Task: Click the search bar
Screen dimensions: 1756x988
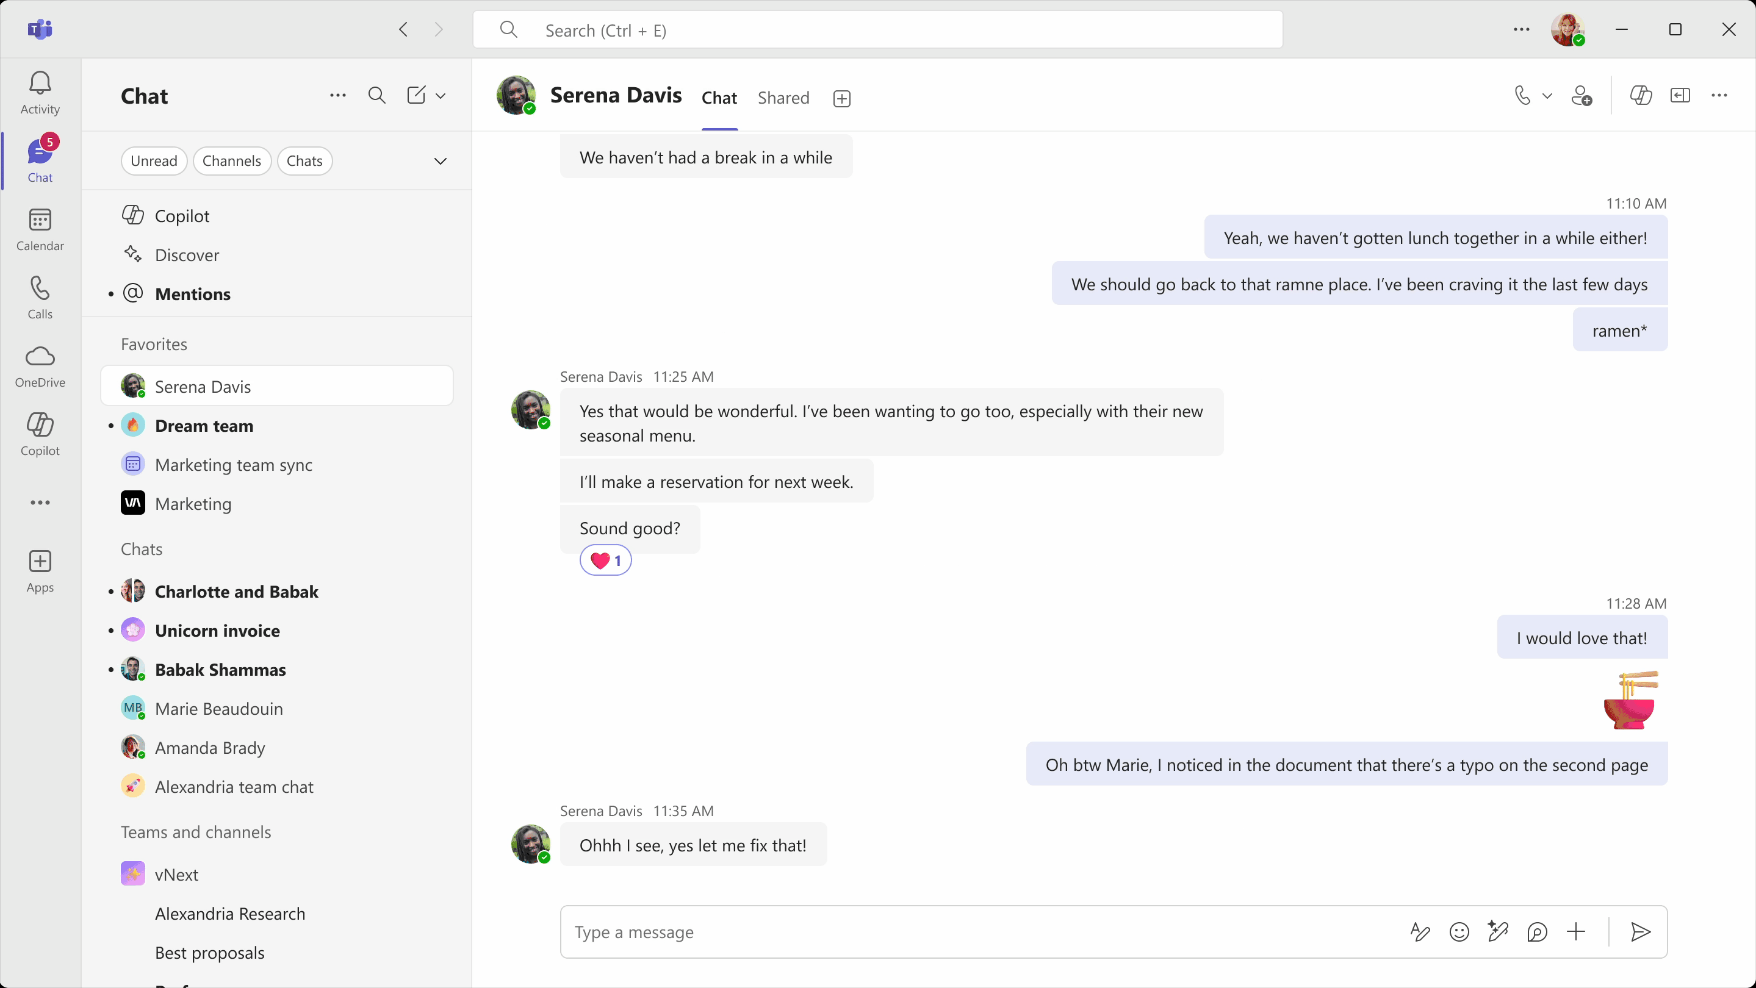Action: click(878, 30)
